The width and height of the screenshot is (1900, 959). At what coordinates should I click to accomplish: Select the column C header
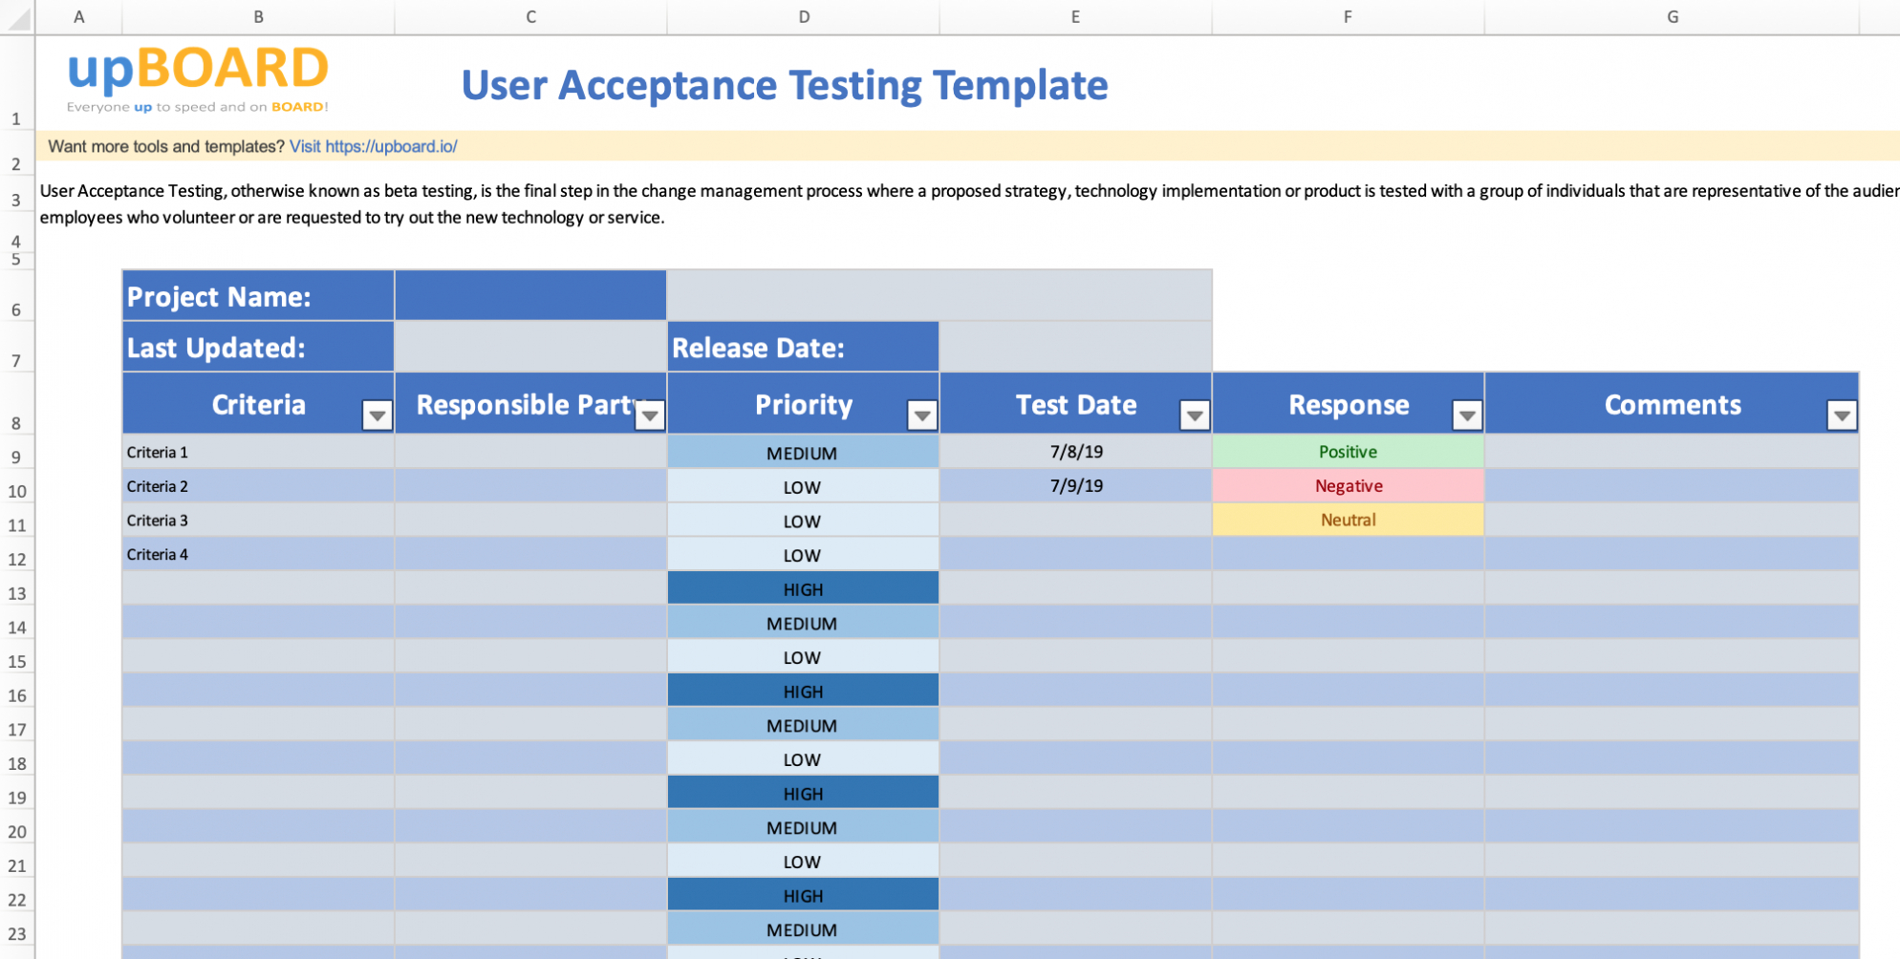530,16
